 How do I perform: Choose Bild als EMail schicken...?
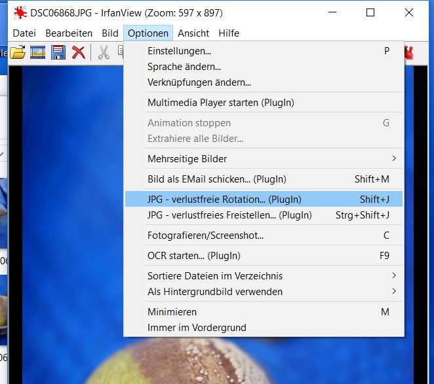tap(264, 179)
